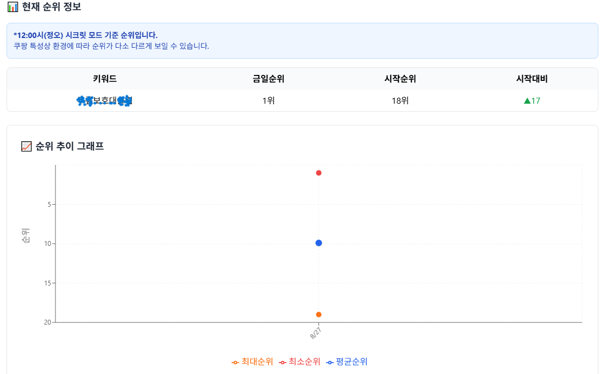Viewport: 606px width, 374px height.
Task: Click the 금일순위 column header
Action: point(268,79)
